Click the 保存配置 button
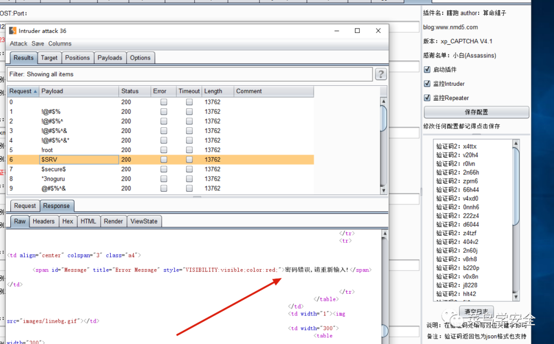 [476, 112]
